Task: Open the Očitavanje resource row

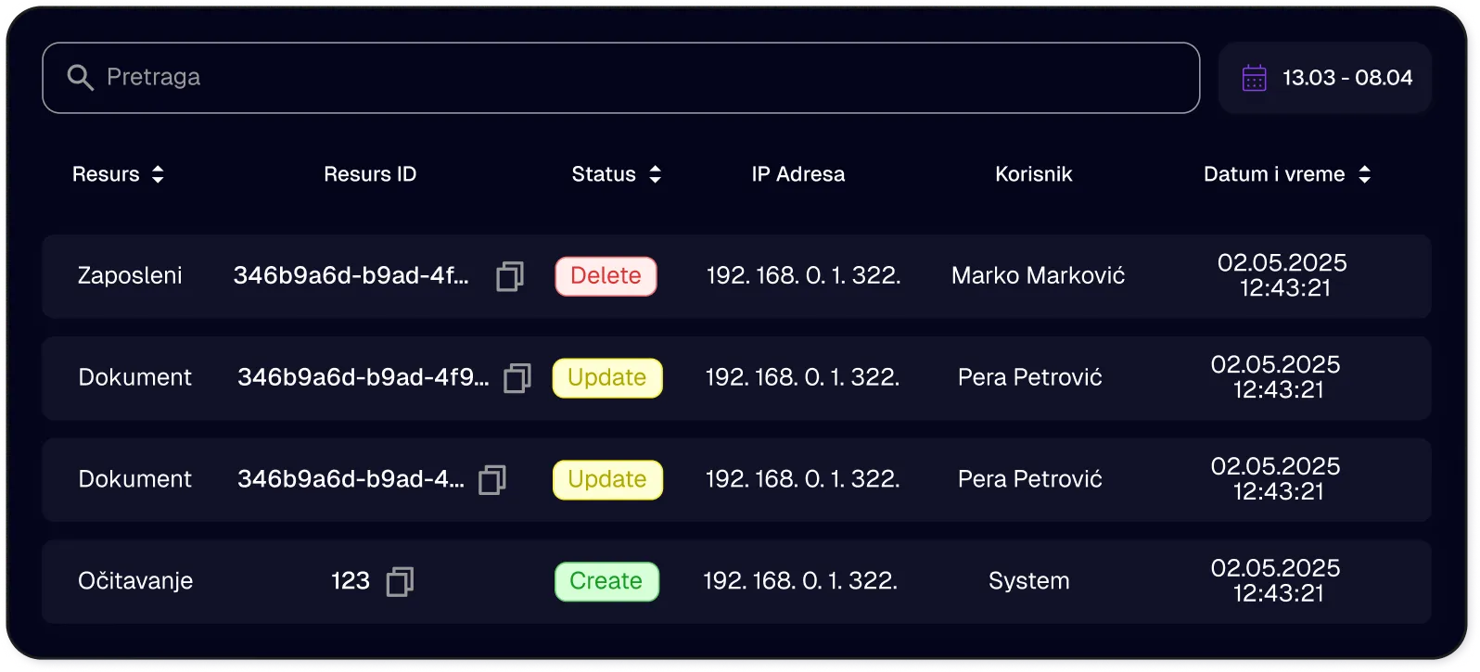Action: coord(135,582)
